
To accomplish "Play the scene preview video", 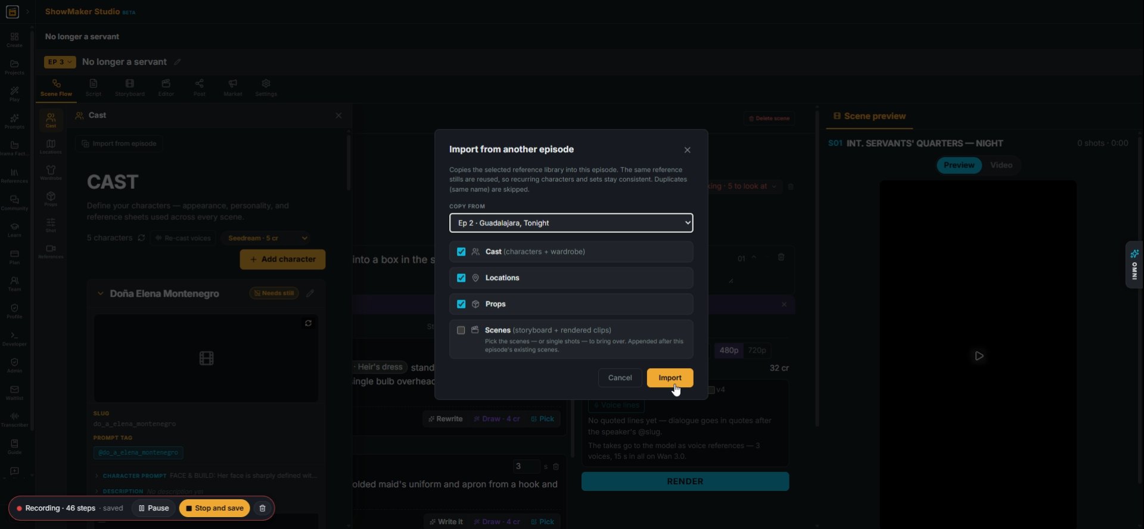I will click(x=978, y=356).
